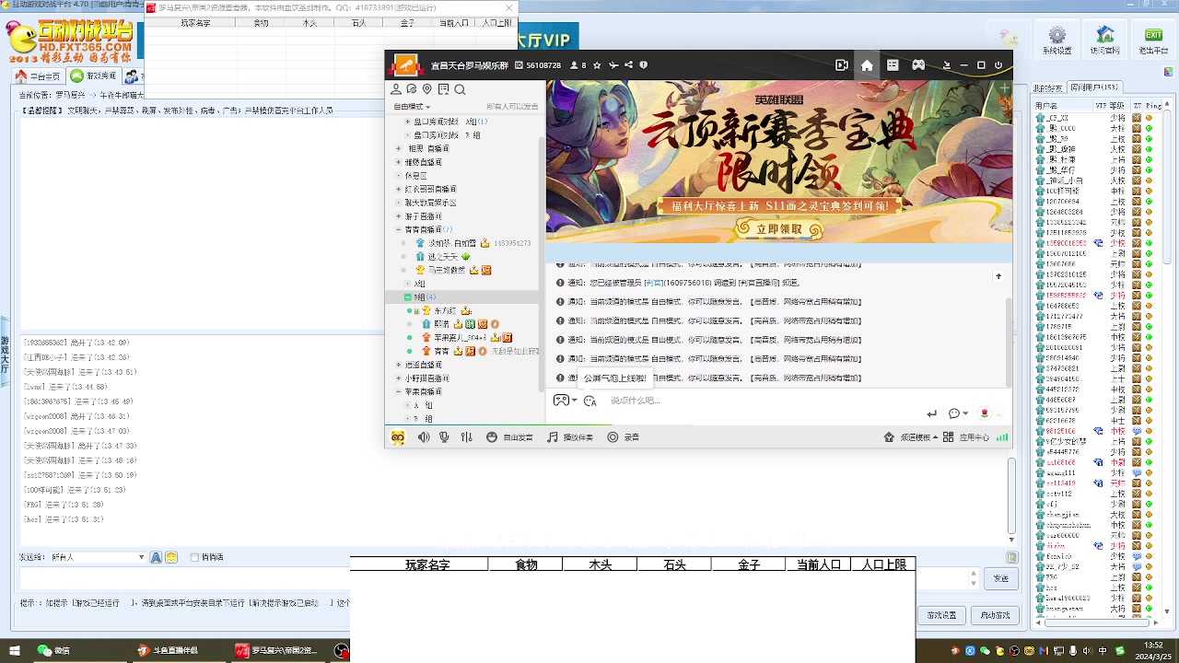Toggle 自由发言 free speech mode
The image size is (1179, 663).
509,437
